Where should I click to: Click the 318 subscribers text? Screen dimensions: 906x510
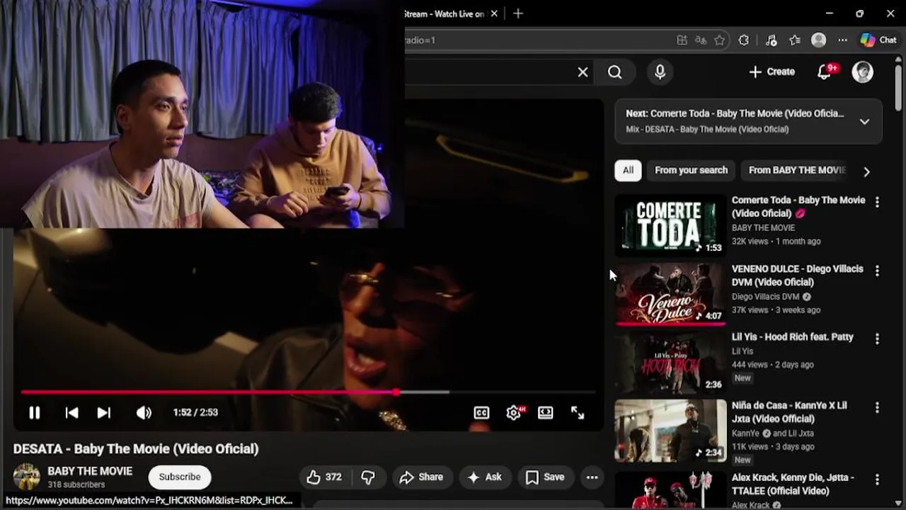76,485
